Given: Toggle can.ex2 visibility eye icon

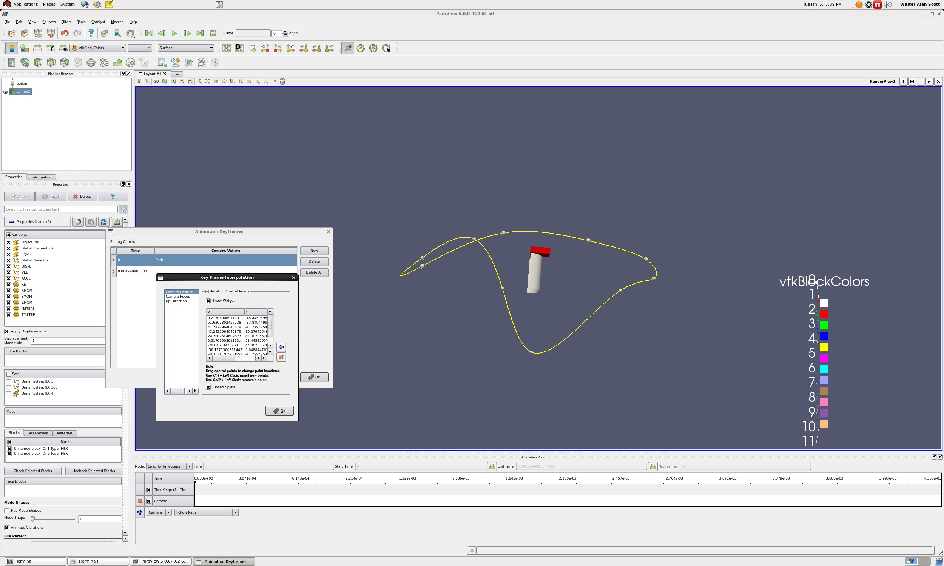Looking at the screenshot, I should click(x=6, y=92).
